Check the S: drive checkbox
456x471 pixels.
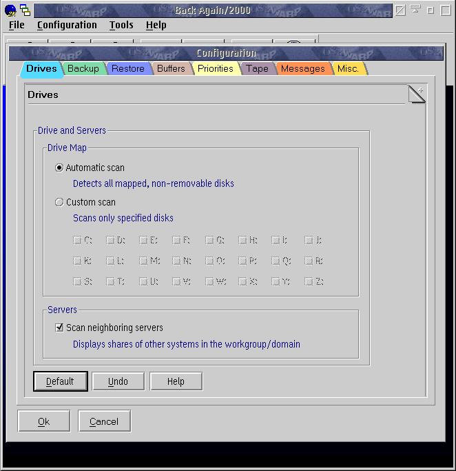point(77,281)
